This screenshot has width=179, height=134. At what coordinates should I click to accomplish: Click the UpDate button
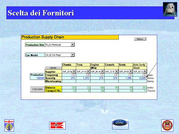pyautogui.click(x=53, y=68)
